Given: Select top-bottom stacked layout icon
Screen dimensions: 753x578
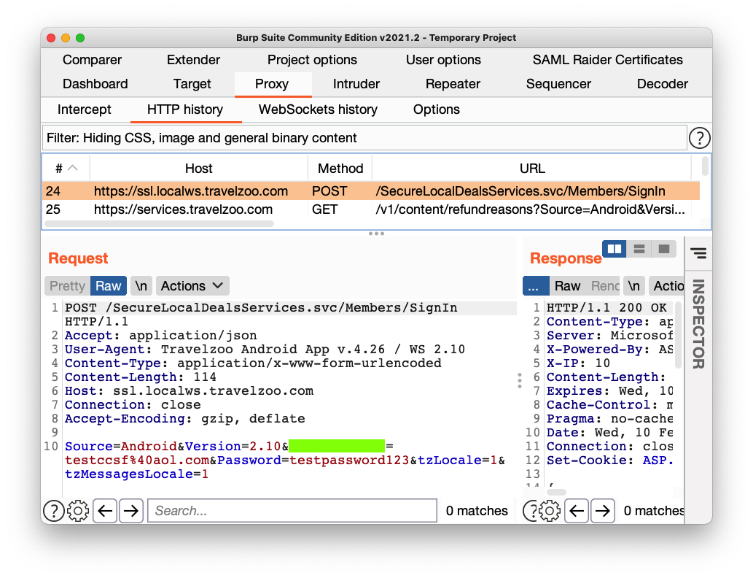Looking at the screenshot, I should (639, 249).
